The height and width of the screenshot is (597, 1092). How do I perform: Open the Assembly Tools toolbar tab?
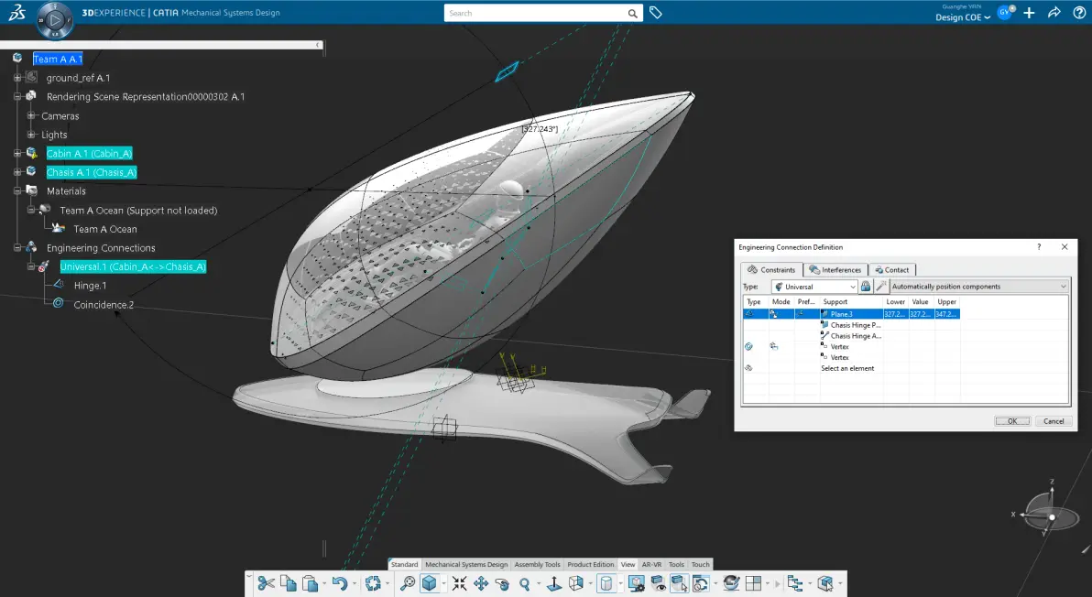click(x=537, y=564)
